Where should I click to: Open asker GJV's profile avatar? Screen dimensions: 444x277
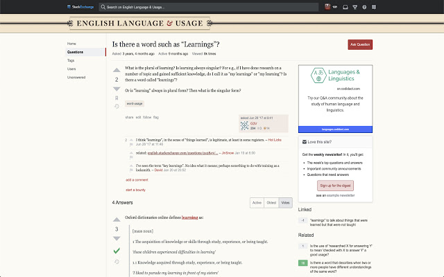[x=244, y=125]
